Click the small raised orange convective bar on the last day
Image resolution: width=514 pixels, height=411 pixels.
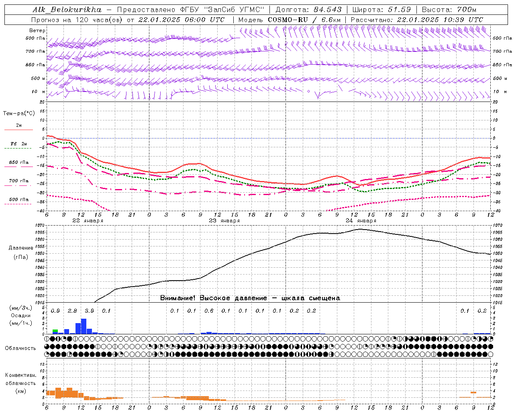tap(473, 393)
